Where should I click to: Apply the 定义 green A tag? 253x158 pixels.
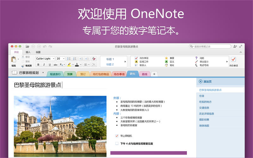coord(170,62)
